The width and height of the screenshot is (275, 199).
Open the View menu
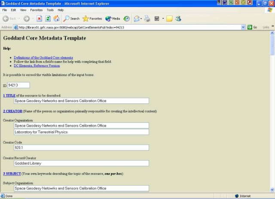pyautogui.click(x=23, y=10)
